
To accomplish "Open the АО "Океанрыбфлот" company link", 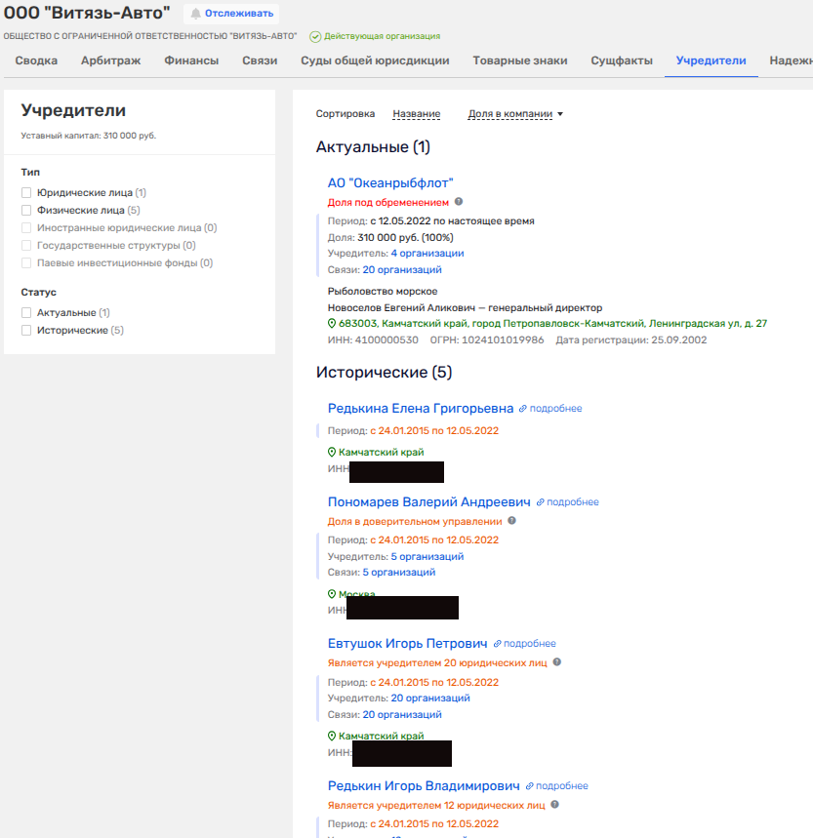I will (x=390, y=182).
